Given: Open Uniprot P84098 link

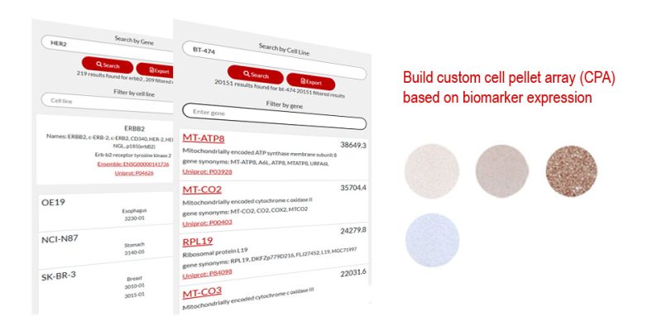Looking at the screenshot, I should click(x=207, y=275).
